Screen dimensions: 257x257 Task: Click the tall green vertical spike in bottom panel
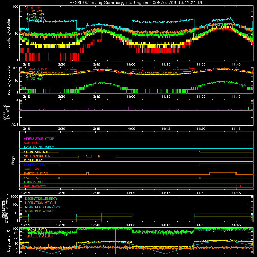(115, 241)
